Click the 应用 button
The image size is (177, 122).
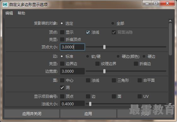pos(88,114)
